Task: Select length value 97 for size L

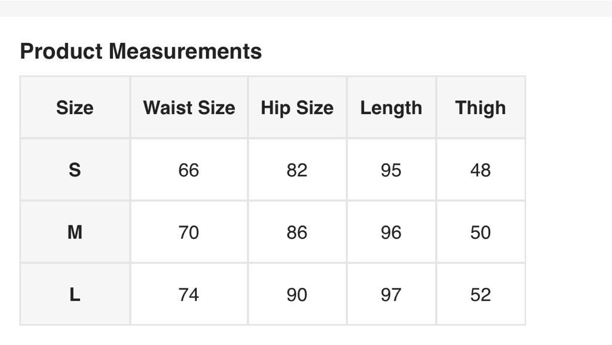Action: [x=391, y=294]
